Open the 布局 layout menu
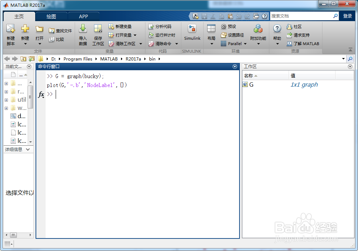This screenshot has height=251, width=358. click(211, 35)
